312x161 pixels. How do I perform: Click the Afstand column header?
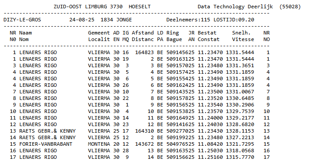click(x=143, y=33)
